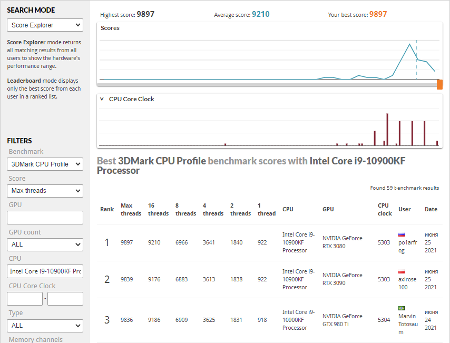Open user Marvin Totosaum's result
450x343 pixels.
coord(408,324)
